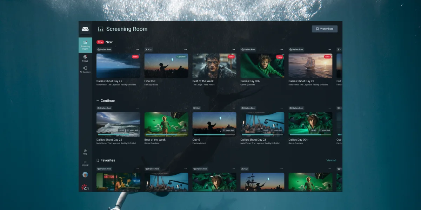Click the Dailies Reel tag above Dailies Day 004
Screen dimensions: 421x210
point(296,108)
